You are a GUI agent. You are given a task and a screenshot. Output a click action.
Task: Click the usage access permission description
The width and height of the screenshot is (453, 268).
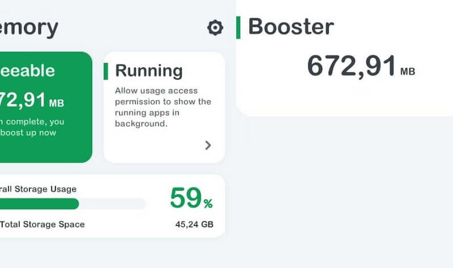click(163, 107)
